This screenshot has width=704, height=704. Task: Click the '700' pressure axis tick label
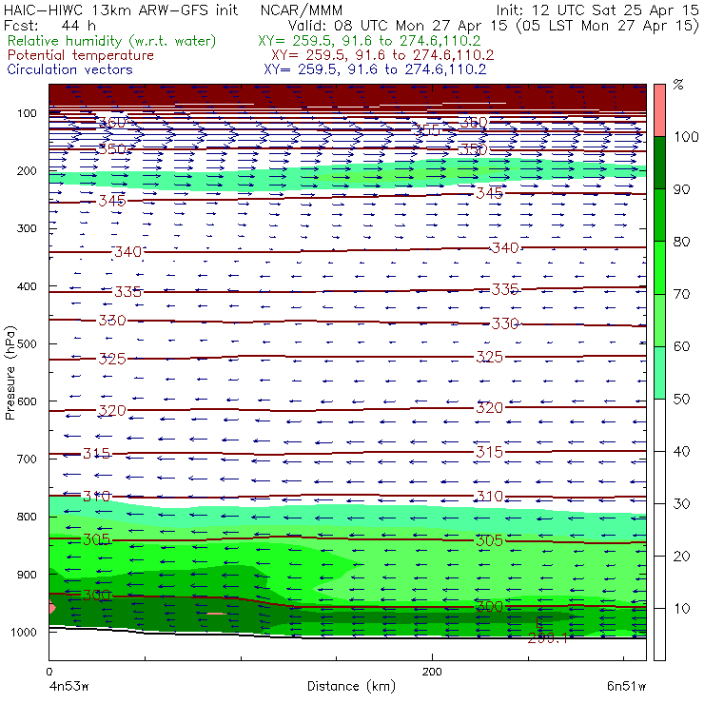click(x=27, y=459)
